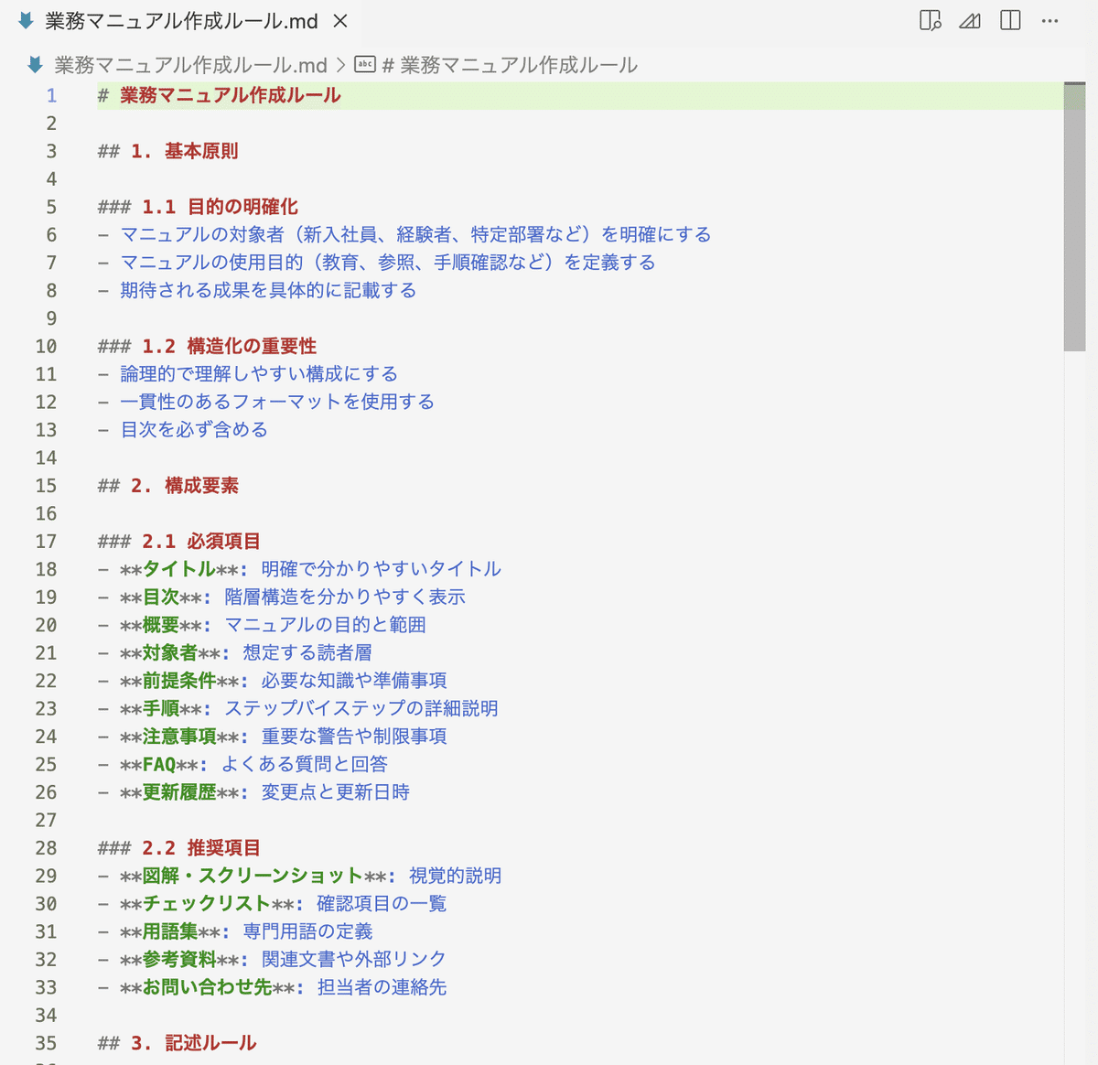The height and width of the screenshot is (1065, 1098).
Task: Open Markdown preview to the side
Action: (x=930, y=20)
